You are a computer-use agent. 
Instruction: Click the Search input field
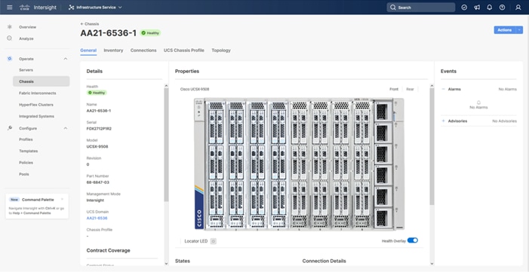click(420, 8)
